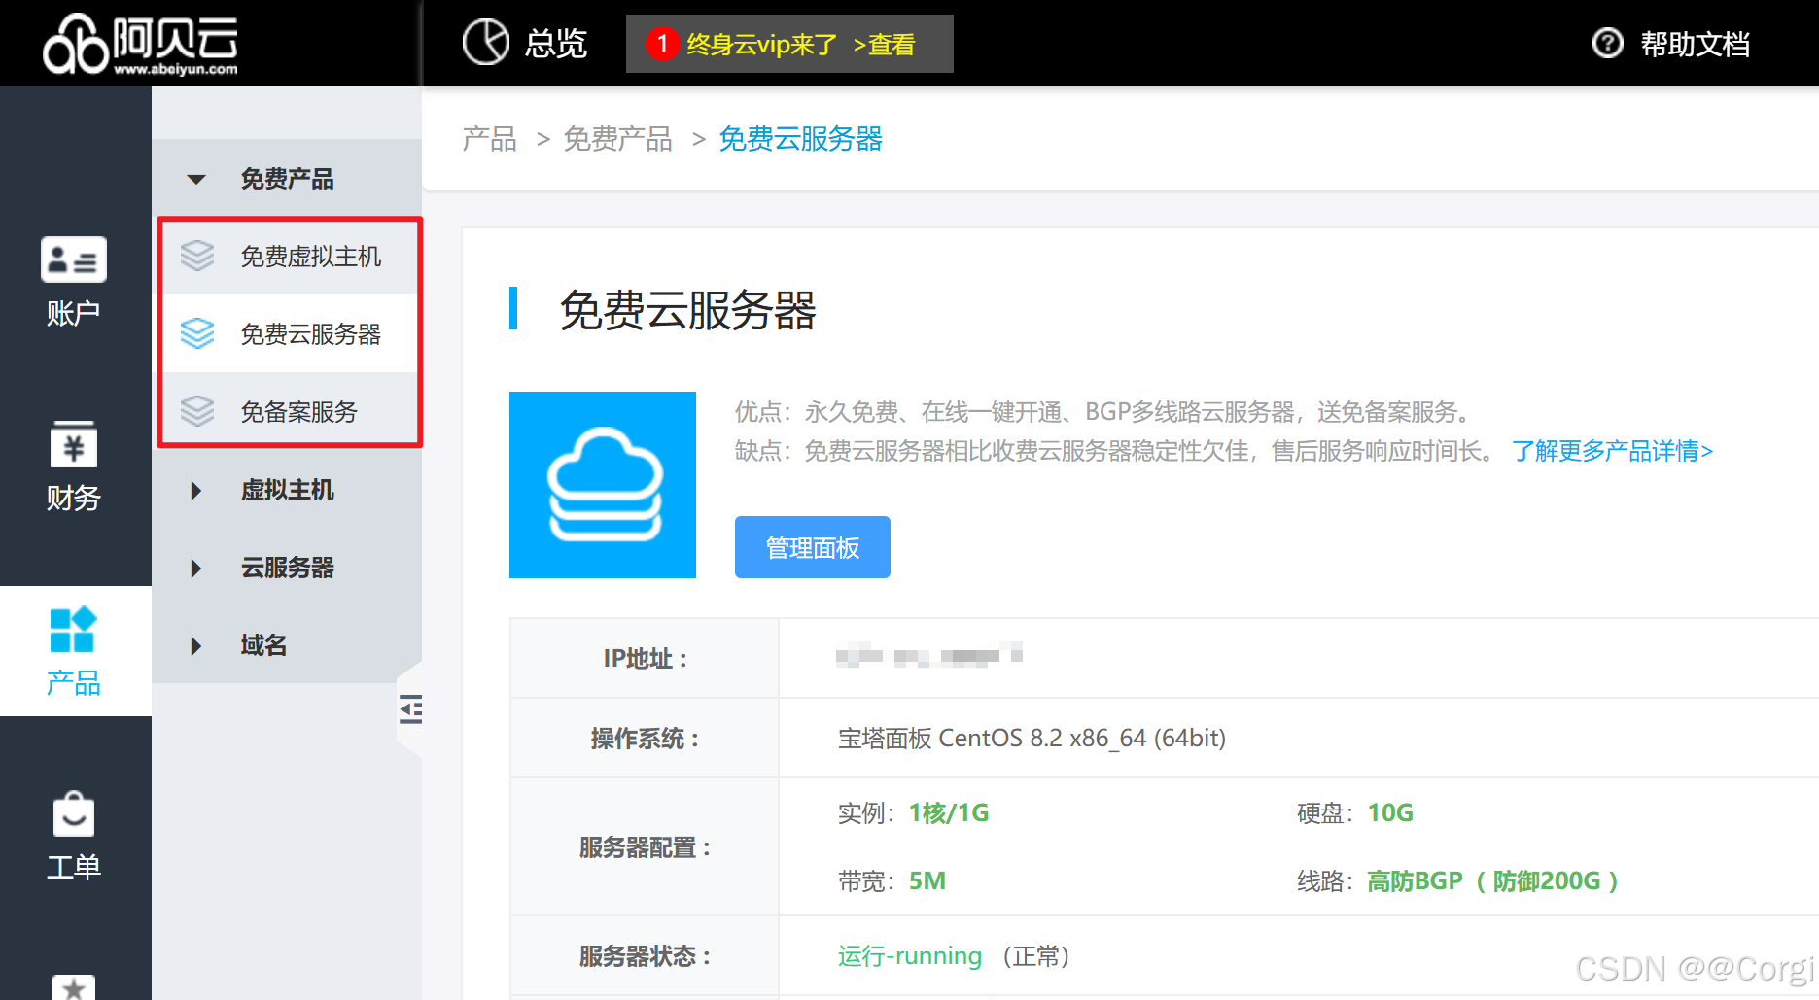The height and width of the screenshot is (1000, 1819).
Task: Click 终身云vip来了 查看 banner
Action: (789, 44)
